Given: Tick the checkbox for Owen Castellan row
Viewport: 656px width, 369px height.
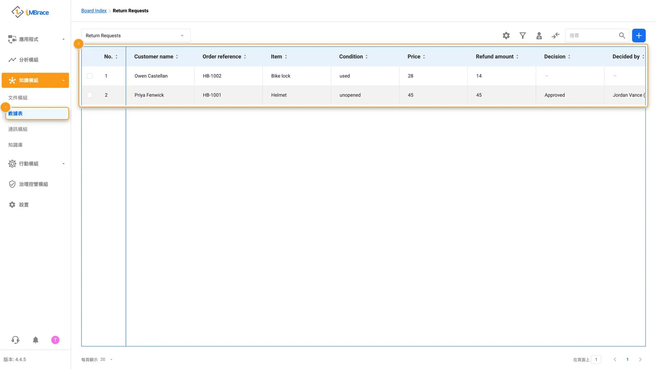Looking at the screenshot, I should (x=89, y=76).
